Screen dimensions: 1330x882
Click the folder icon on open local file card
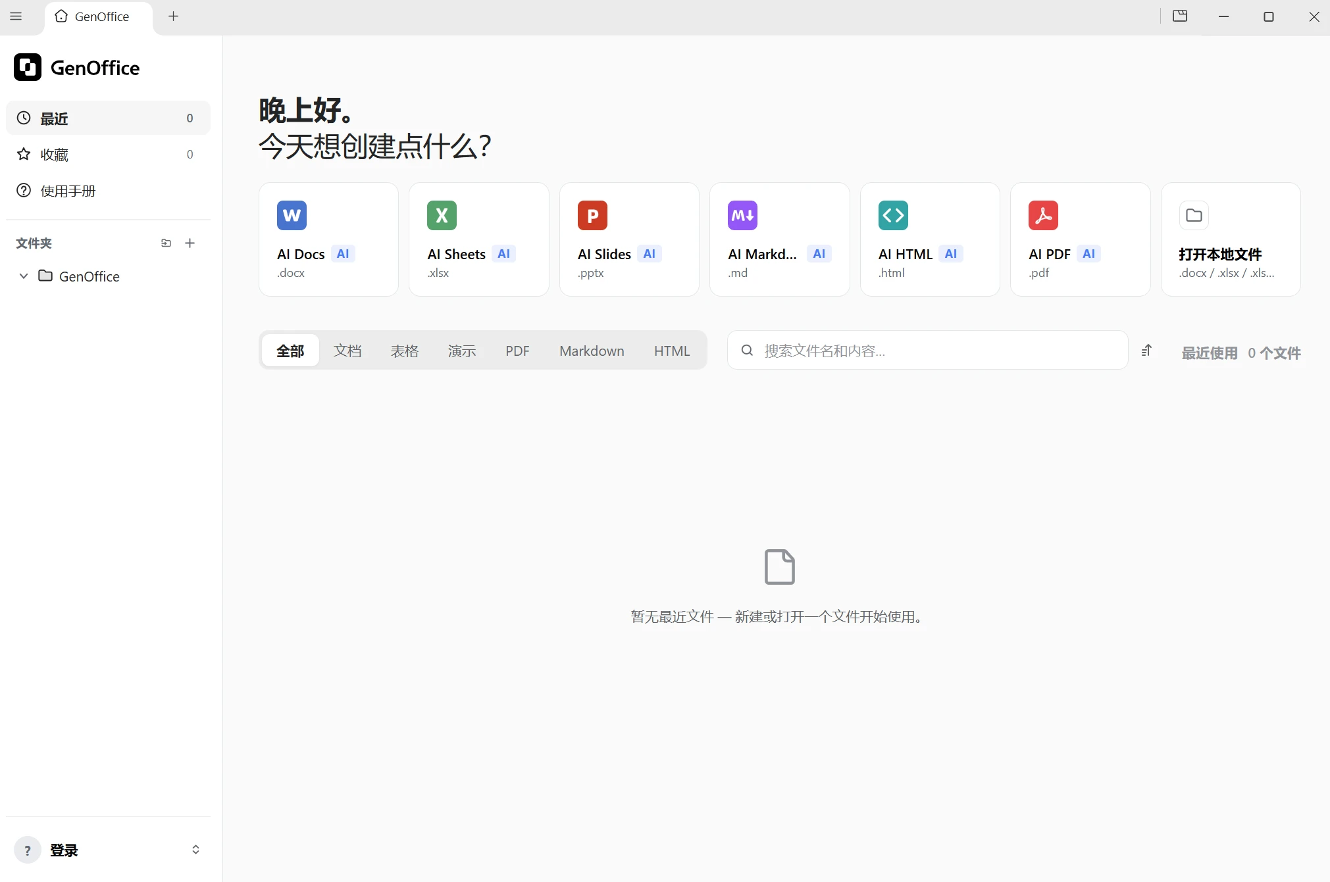(x=1194, y=216)
